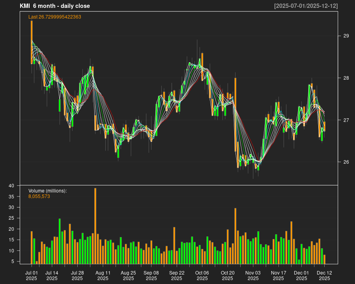The width and height of the screenshot is (355, 284).
Task: Click the date range label at top right
Action: pyautogui.click(x=306, y=6)
